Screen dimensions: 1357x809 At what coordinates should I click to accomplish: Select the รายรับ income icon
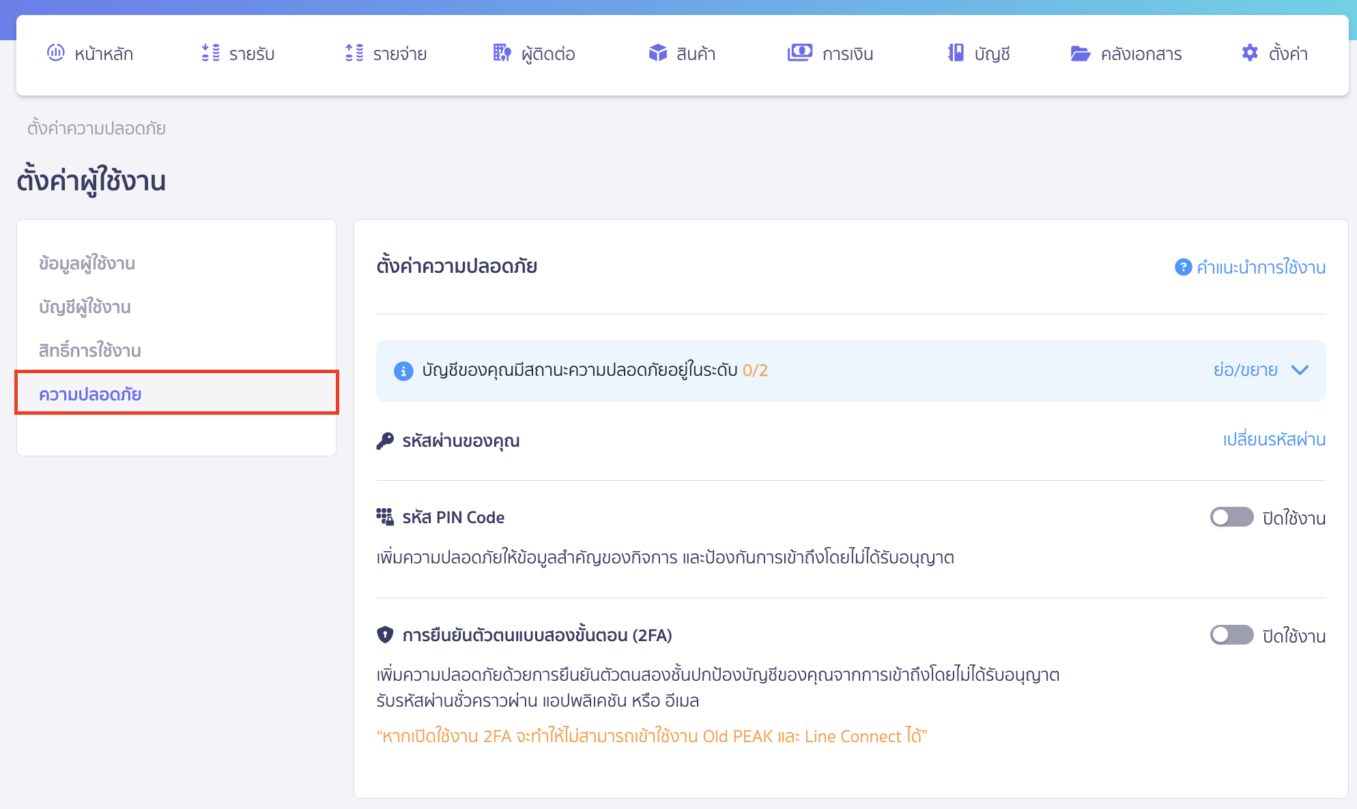click(x=210, y=53)
